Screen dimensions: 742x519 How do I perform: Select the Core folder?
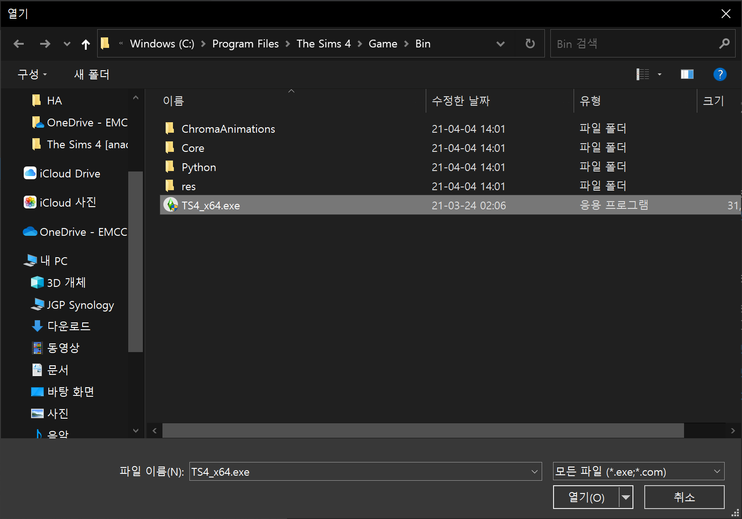193,148
